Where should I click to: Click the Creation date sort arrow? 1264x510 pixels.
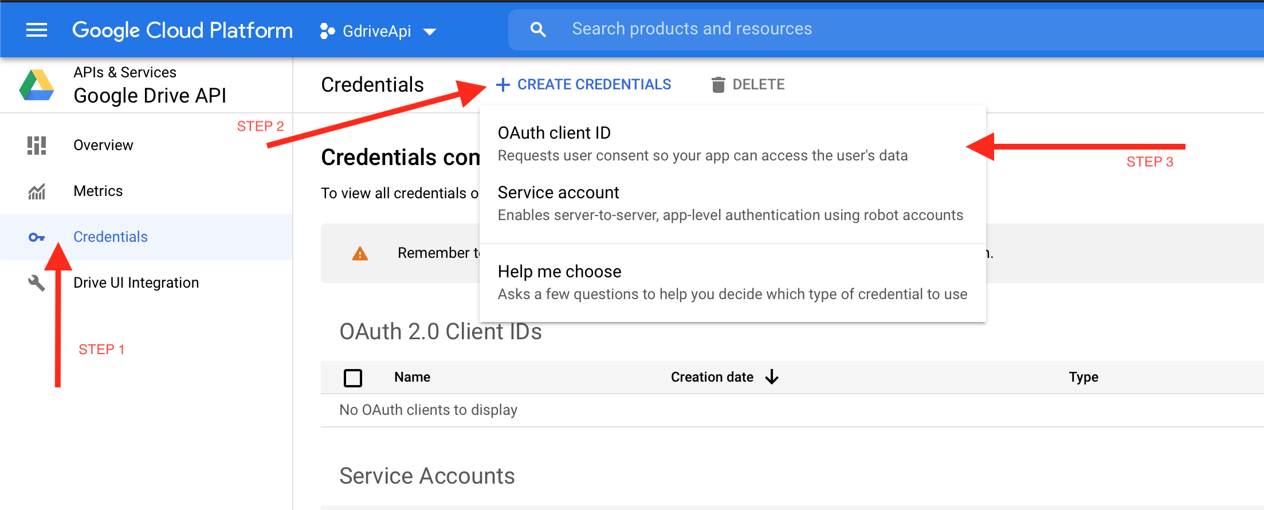click(772, 377)
